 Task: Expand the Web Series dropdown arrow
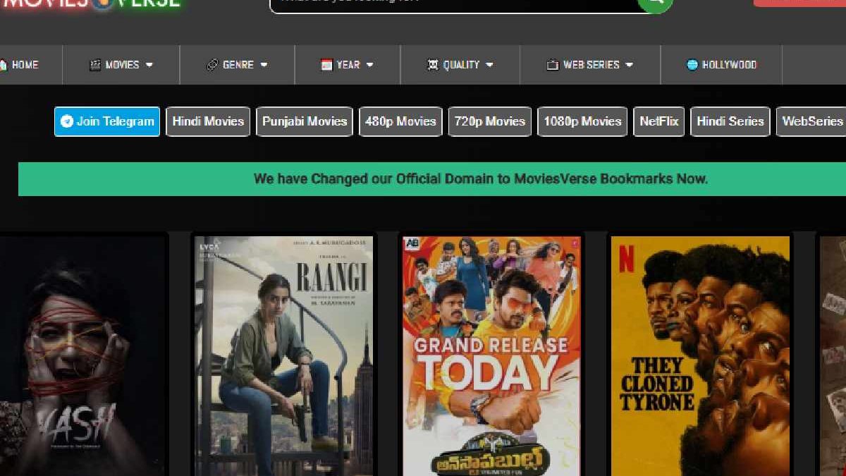[x=629, y=65]
